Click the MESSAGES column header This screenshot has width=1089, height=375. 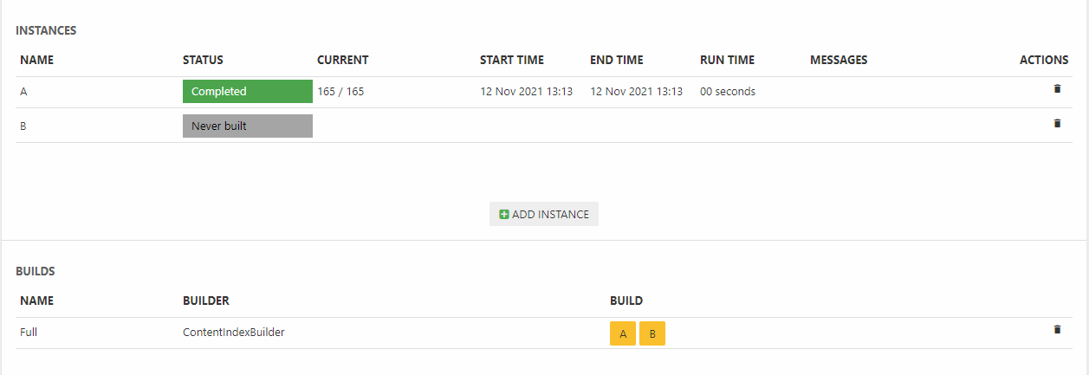839,60
